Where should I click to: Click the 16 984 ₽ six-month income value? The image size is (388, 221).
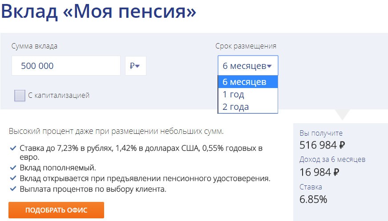click(319, 172)
